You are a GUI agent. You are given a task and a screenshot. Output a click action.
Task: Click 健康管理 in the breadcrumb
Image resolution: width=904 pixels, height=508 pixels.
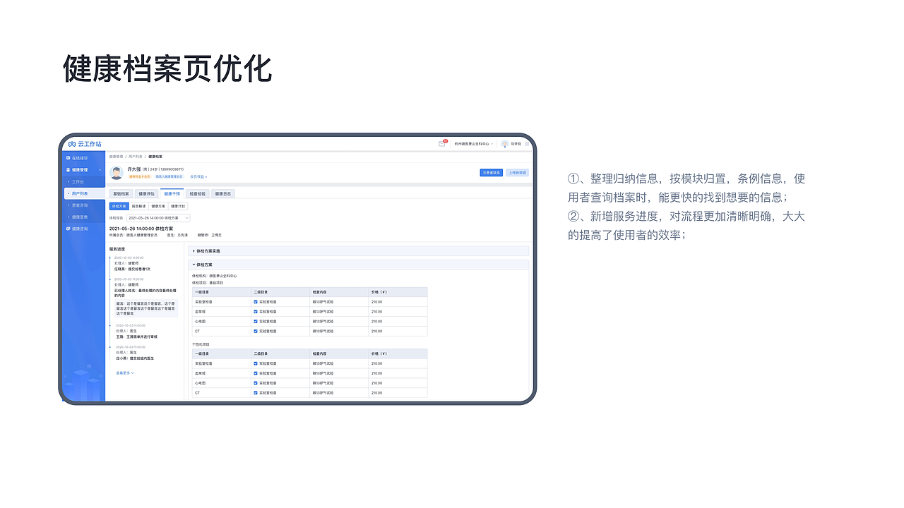pyautogui.click(x=116, y=156)
